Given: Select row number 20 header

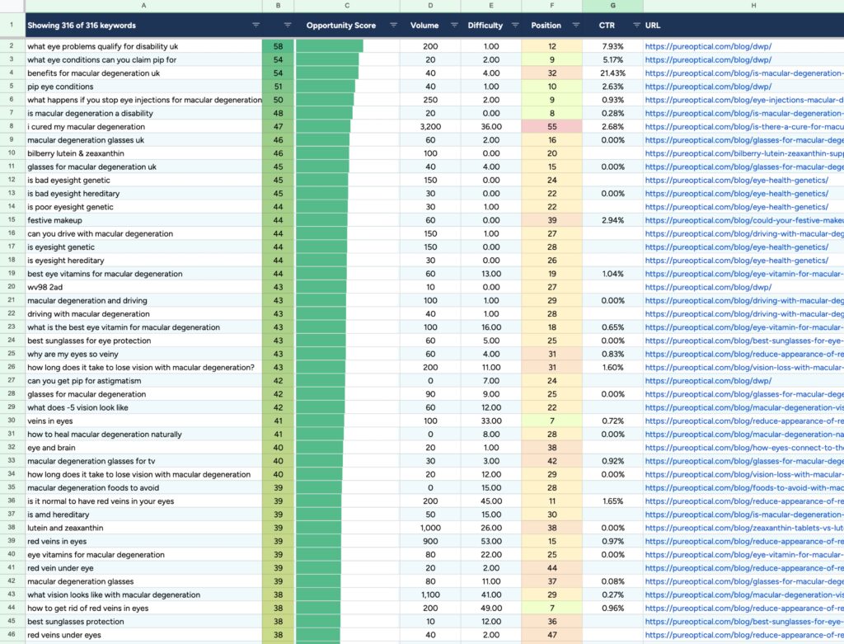Looking at the screenshot, I should tap(12, 287).
